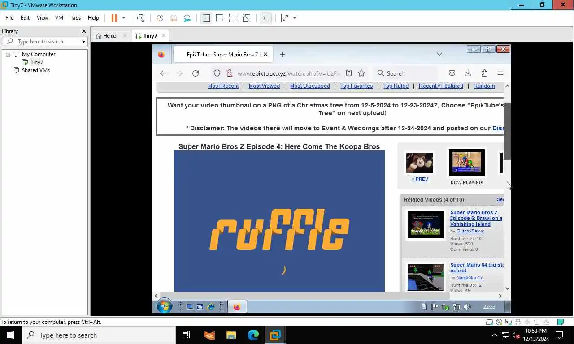The image size is (574, 344).
Task: Click the Super Mario 64 video thumbnail
Action: click(426, 277)
